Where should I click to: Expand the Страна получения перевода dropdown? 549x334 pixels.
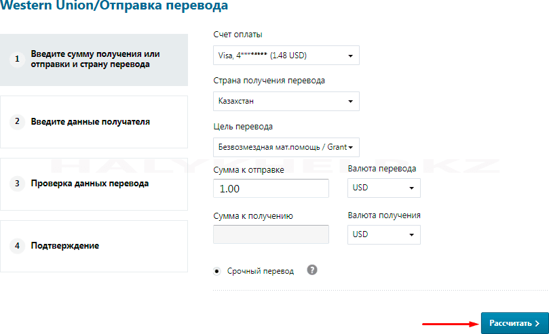coord(286,101)
